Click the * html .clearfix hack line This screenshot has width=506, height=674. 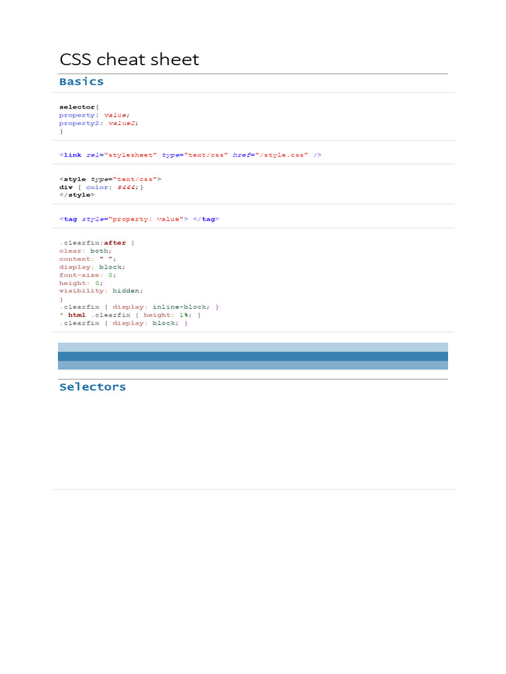pos(130,315)
